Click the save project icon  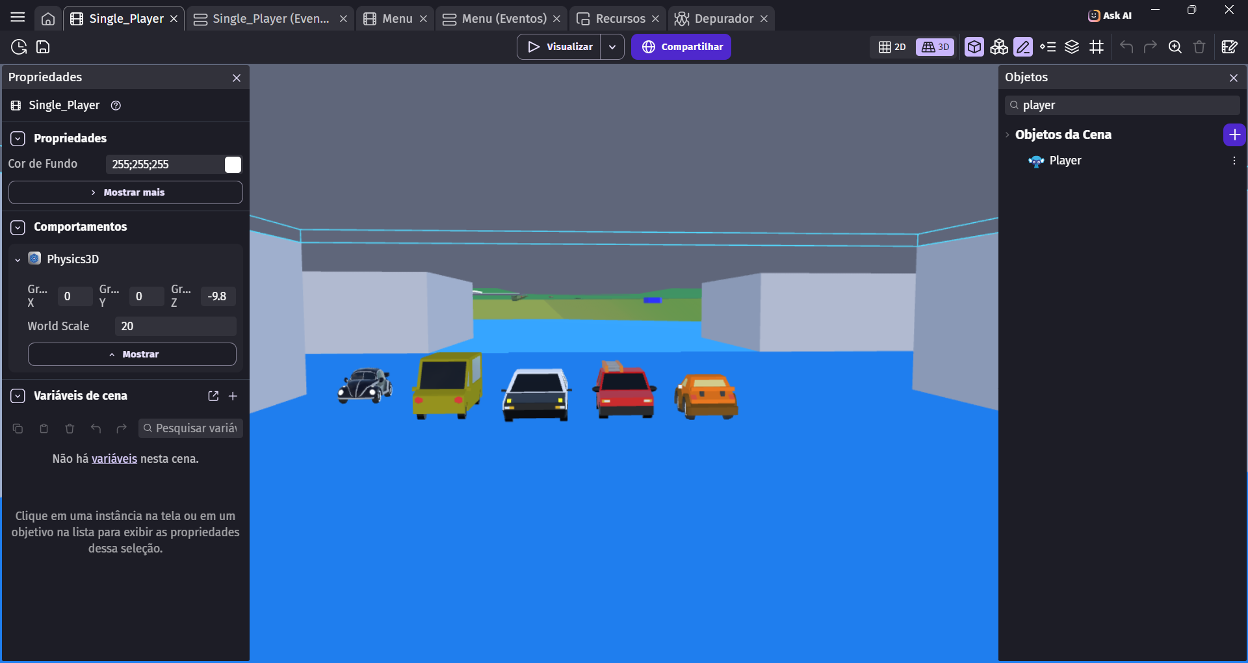pos(43,47)
